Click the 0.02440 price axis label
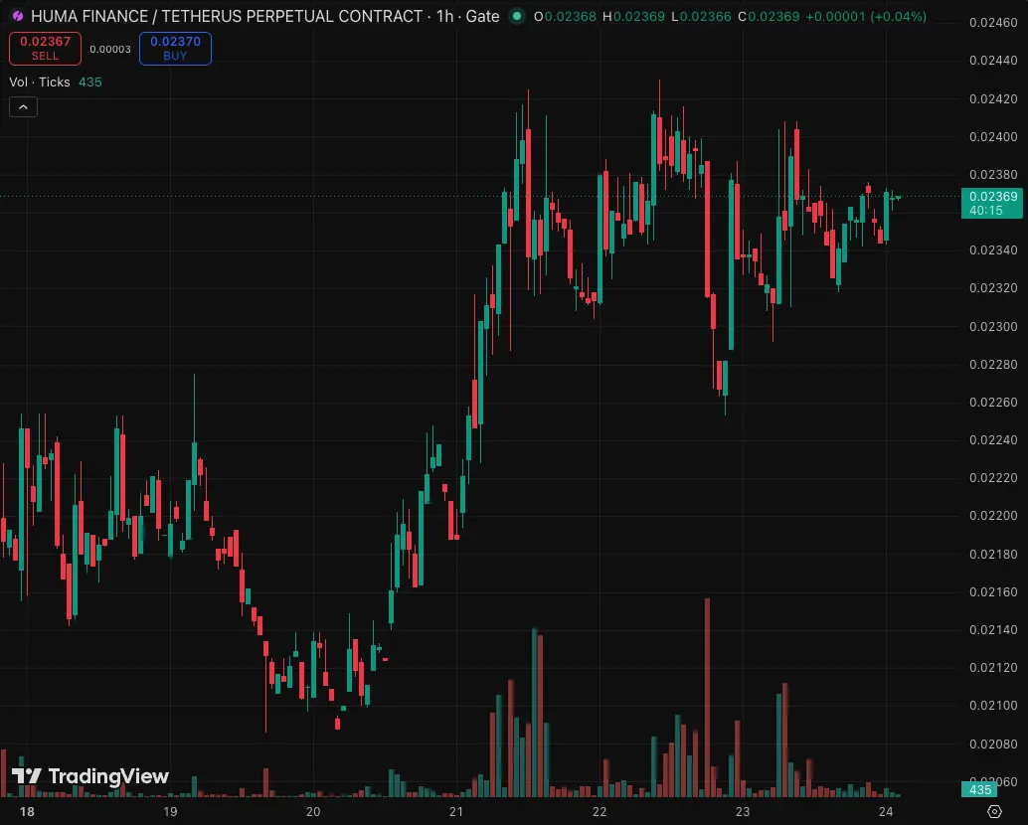Image resolution: width=1028 pixels, height=825 pixels. click(993, 61)
